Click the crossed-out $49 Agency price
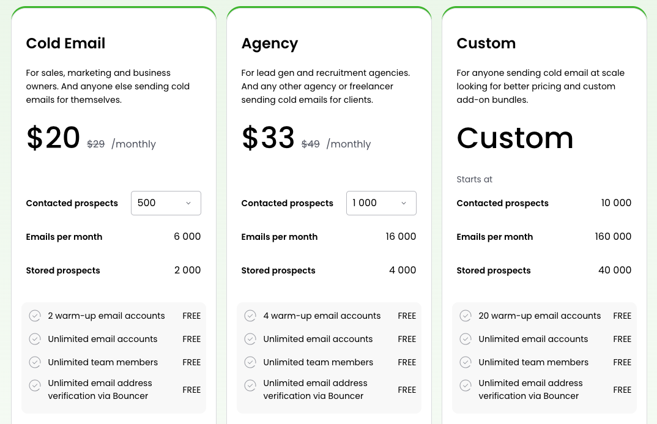The width and height of the screenshot is (657, 424). (311, 144)
